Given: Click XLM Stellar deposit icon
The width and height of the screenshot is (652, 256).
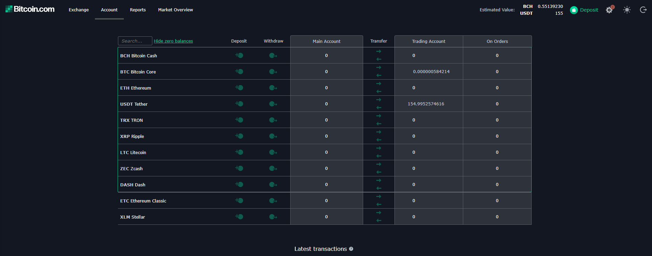Looking at the screenshot, I should point(239,217).
